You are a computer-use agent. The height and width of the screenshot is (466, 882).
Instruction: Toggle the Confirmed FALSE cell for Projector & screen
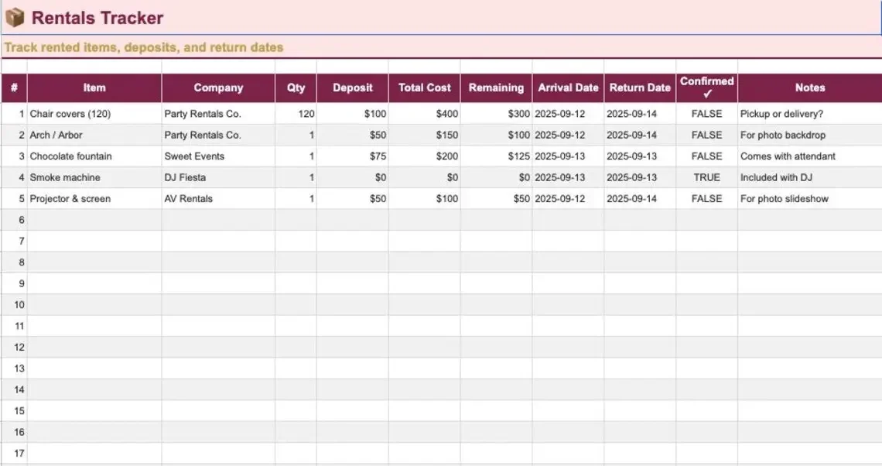706,198
